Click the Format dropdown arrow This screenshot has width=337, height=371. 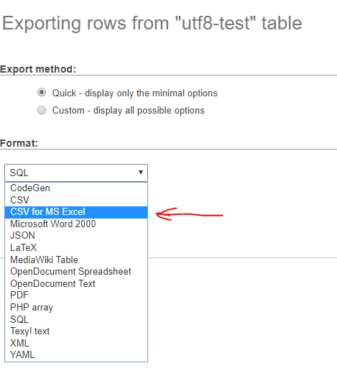[x=141, y=172]
